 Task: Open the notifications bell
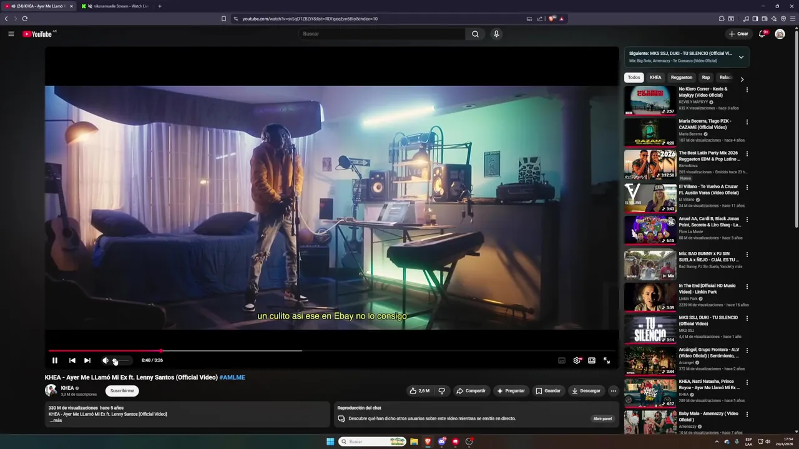coord(762,34)
